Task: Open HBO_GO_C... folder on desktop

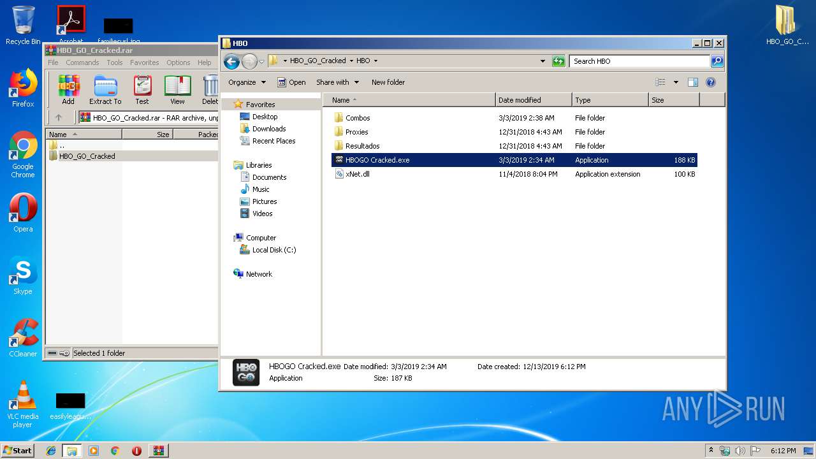Action: [787, 25]
